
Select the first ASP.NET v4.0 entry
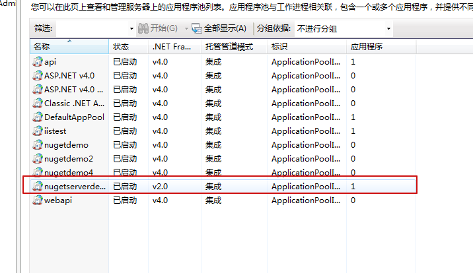(69, 76)
